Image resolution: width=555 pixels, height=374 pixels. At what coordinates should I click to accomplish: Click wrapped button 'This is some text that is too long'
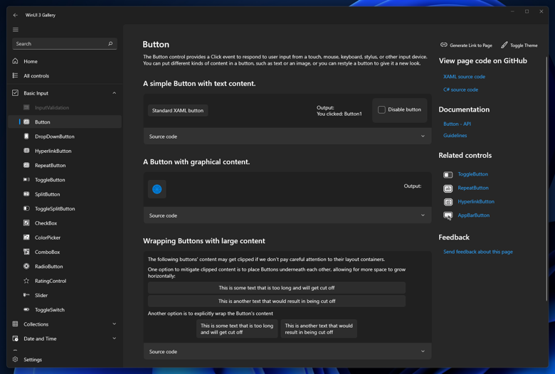[x=237, y=328]
